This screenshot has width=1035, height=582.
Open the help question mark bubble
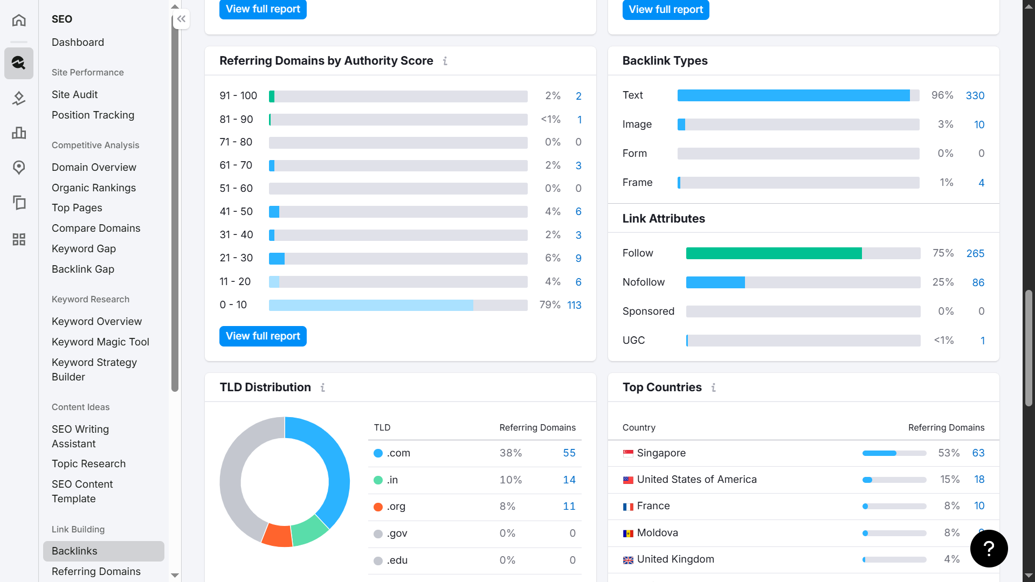(x=989, y=549)
